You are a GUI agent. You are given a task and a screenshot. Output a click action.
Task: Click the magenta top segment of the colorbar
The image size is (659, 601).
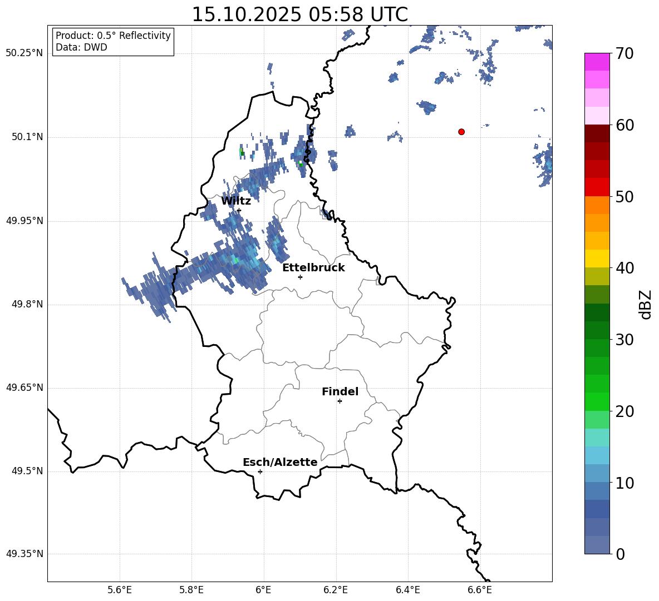pos(597,62)
